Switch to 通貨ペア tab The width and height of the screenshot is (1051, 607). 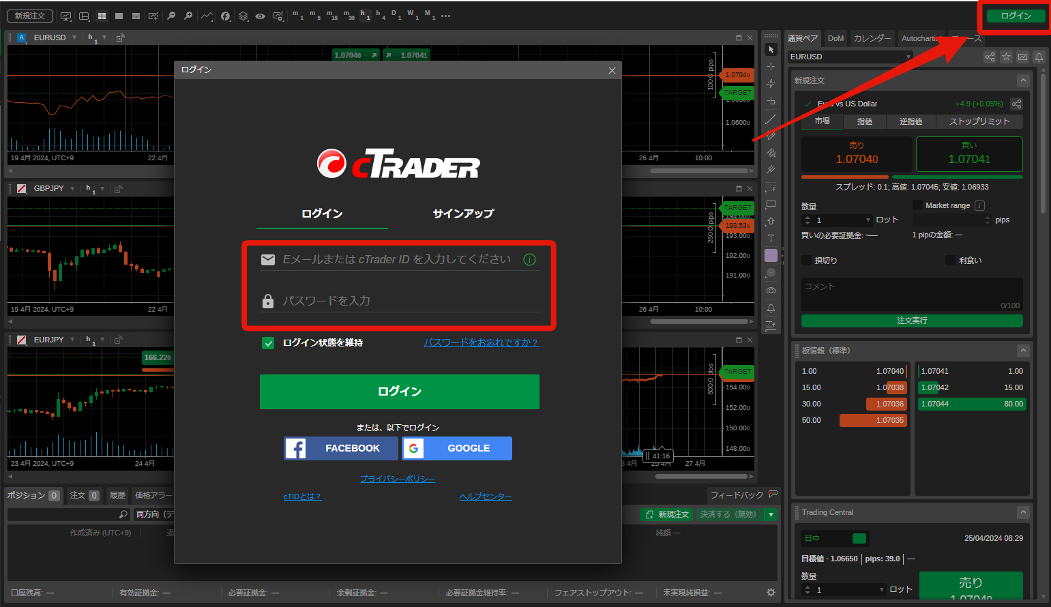[803, 38]
